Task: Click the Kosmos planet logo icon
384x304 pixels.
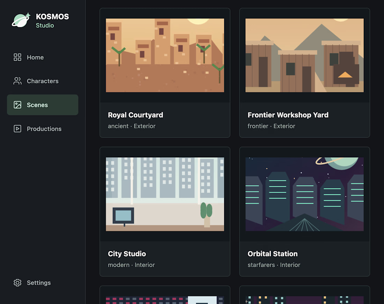Action: point(21,20)
